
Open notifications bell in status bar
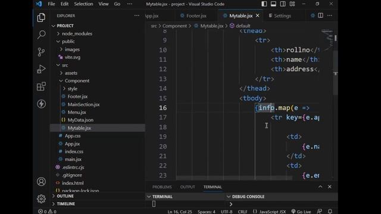[x=330, y=212]
